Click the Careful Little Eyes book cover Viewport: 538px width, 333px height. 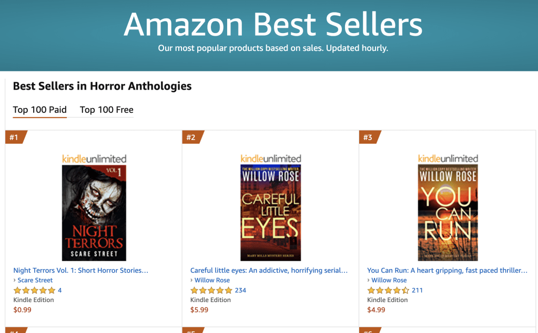tap(271, 213)
